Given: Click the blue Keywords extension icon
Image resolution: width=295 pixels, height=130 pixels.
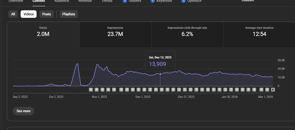Looking at the screenshot, I should tap(152, 1).
